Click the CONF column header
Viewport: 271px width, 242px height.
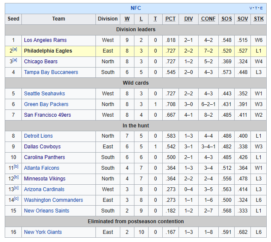tap(208, 19)
